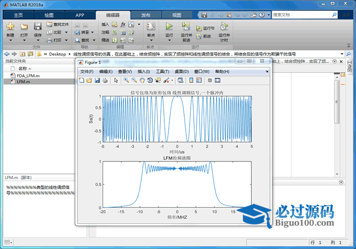Expand the Save (保存) dropdown arrow
The image size is (356, 249).
pyautogui.click(x=38, y=40)
